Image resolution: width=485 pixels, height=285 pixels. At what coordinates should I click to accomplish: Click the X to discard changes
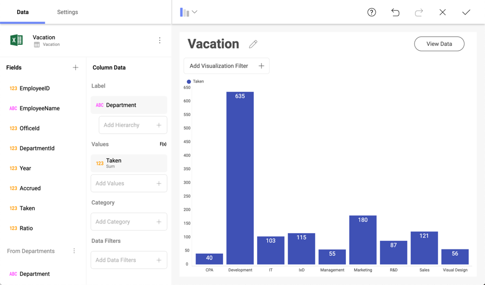pyautogui.click(x=442, y=12)
